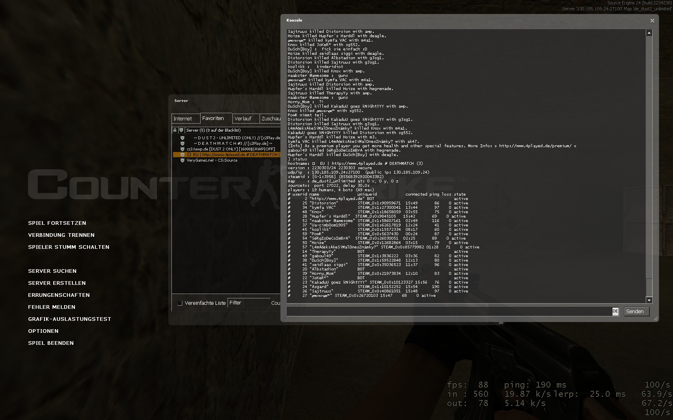673x420 pixels.
Task: Close the Konsole window with X
Action: tap(652, 20)
